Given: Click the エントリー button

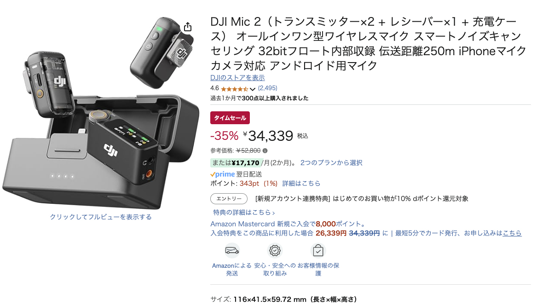Looking at the screenshot, I should click(229, 198).
